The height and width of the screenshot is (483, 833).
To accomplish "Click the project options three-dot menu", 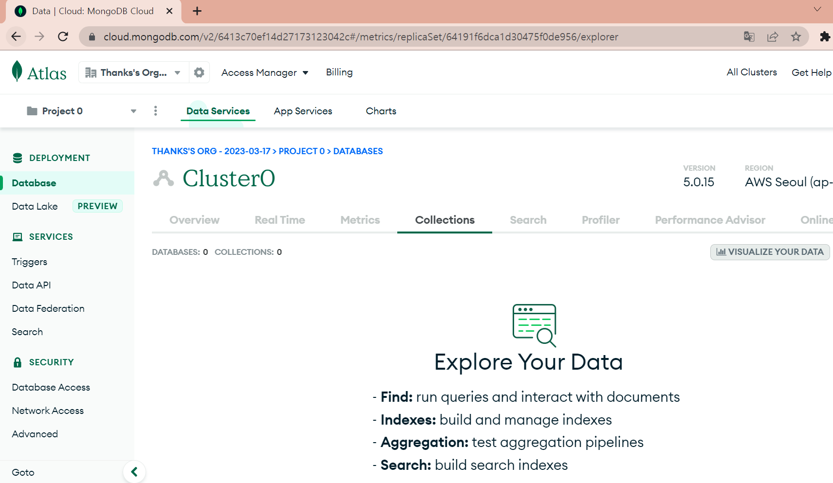I will point(156,111).
